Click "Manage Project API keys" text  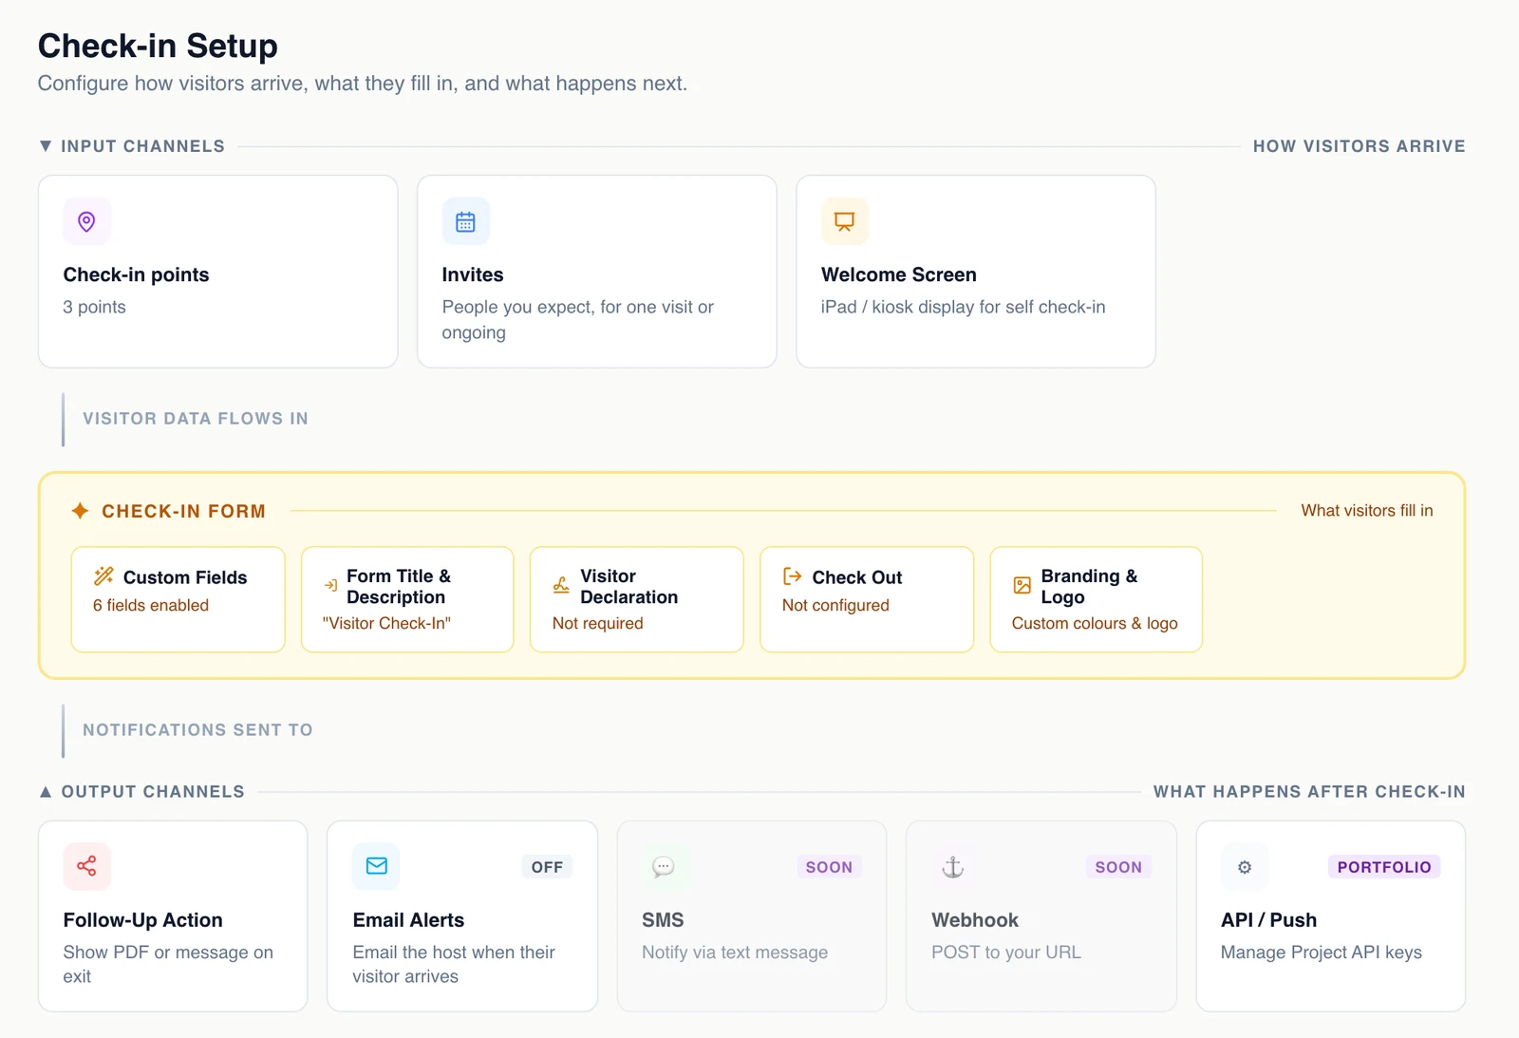click(x=1322, y=953)
